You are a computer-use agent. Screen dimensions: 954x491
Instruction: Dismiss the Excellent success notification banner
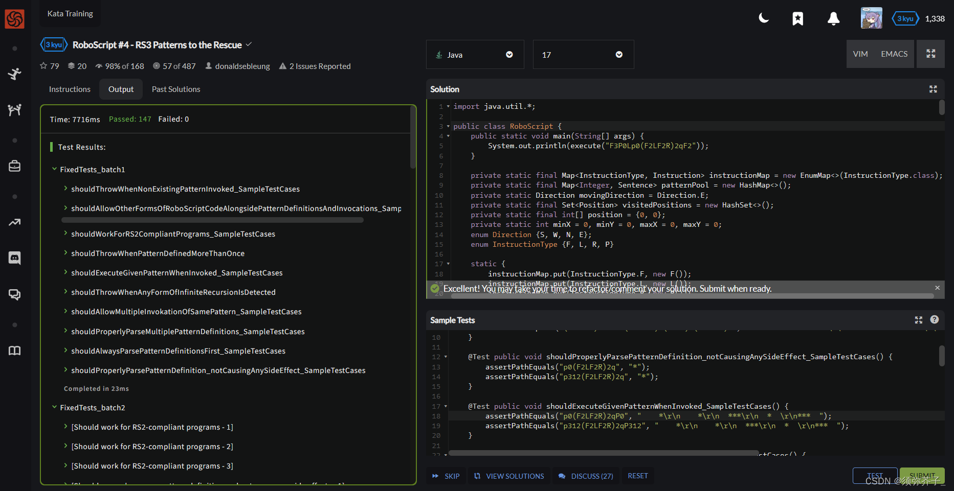pyautogui.click(x=937, y=288)
